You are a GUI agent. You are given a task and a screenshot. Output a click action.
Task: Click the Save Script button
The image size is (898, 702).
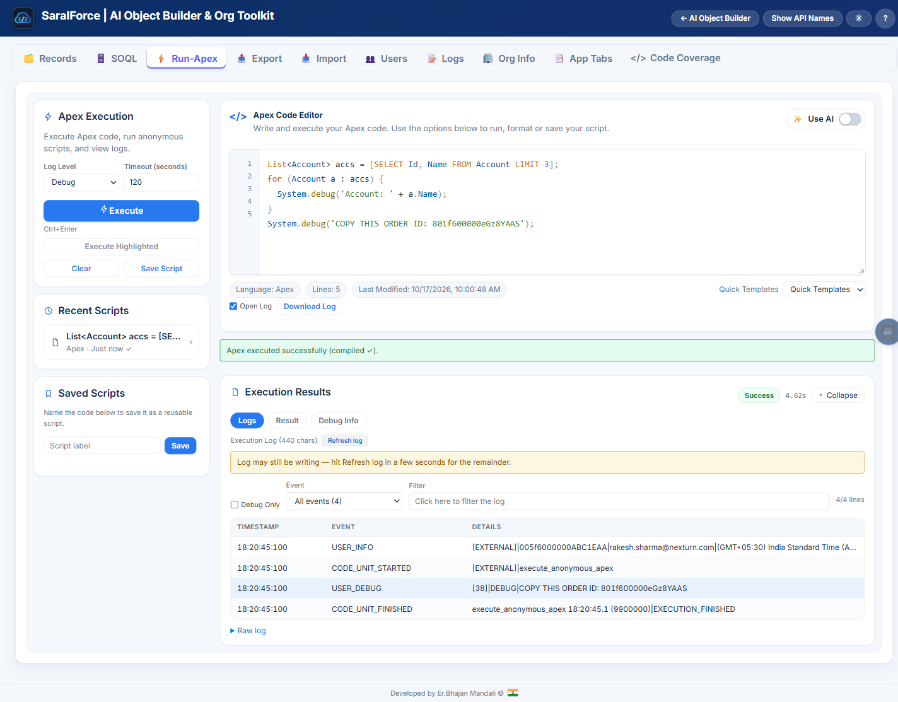tap(161, 269)
